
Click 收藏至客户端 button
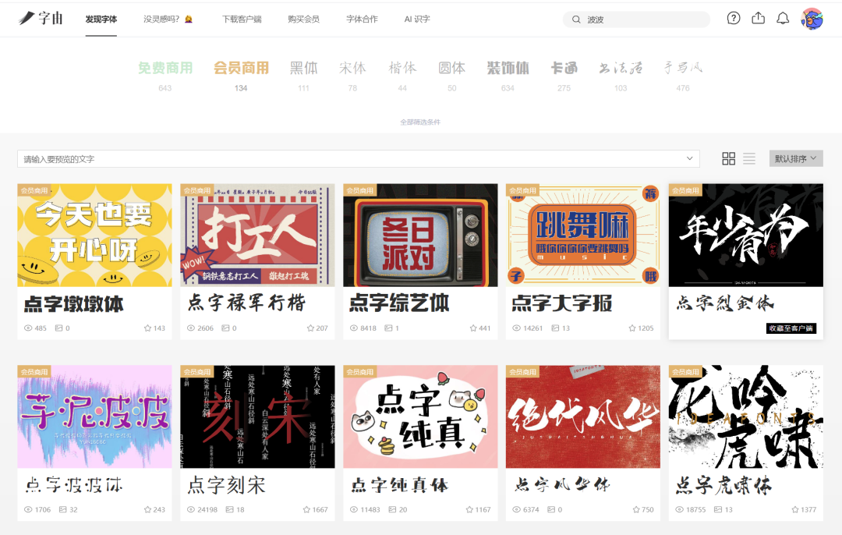click(x=791, y=328)
